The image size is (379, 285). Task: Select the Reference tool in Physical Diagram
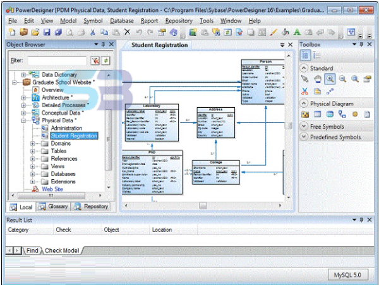342,114
